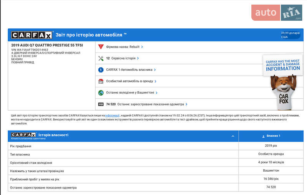The width and height of the screenshot is (307, 195).
Task: Click chevron after Сервісна історія
Action: (138, 58)
